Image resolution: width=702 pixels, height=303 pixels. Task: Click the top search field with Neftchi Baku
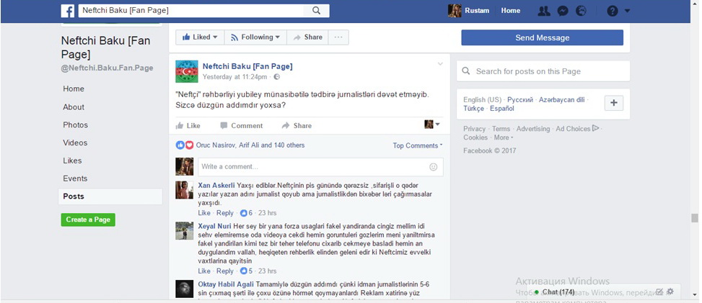[191, 11]
